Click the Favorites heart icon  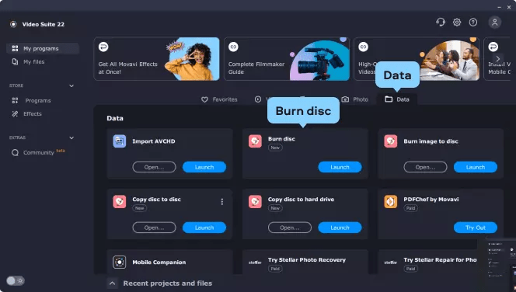[204, 99]
